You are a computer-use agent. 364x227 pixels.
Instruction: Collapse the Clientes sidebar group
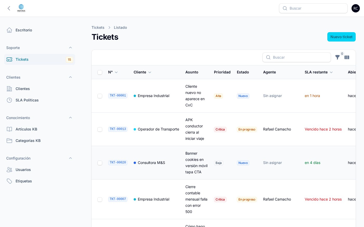coord(70,77)
